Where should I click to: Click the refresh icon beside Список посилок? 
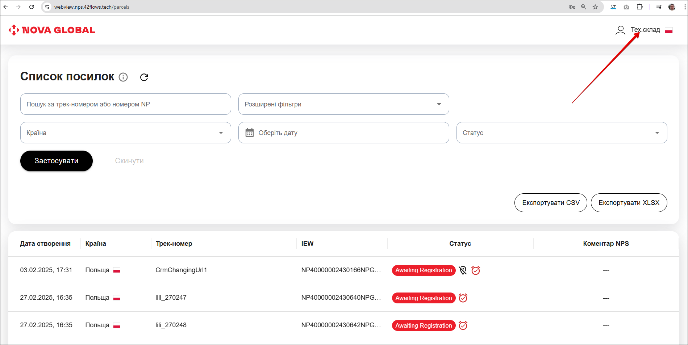144,77
